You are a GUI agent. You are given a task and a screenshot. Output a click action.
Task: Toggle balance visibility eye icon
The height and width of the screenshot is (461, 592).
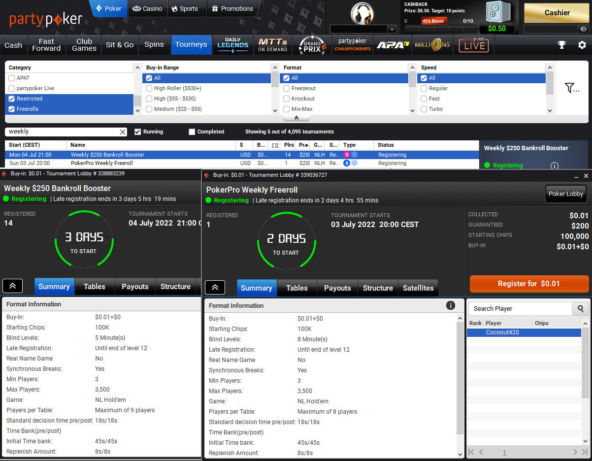583,30
